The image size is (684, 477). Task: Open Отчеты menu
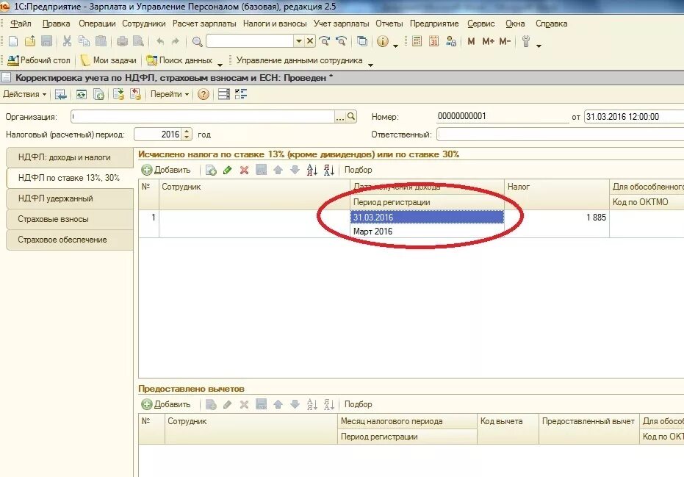click(x=389, y=24)
